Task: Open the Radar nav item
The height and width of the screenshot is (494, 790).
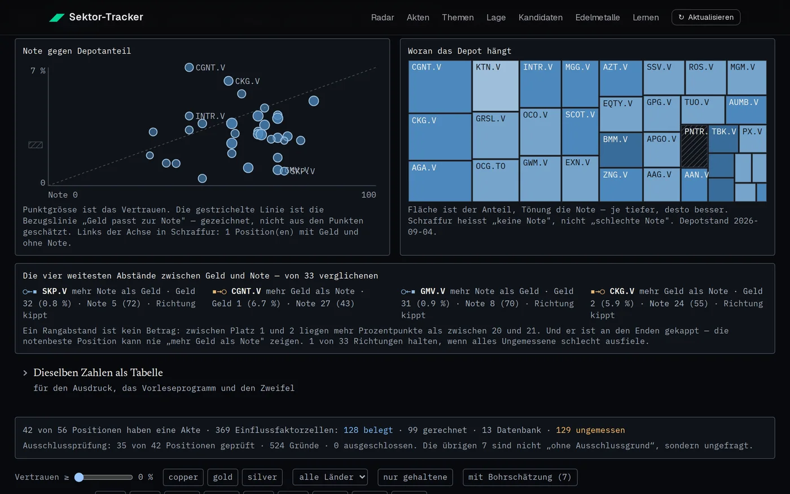Action: point(383,18)
